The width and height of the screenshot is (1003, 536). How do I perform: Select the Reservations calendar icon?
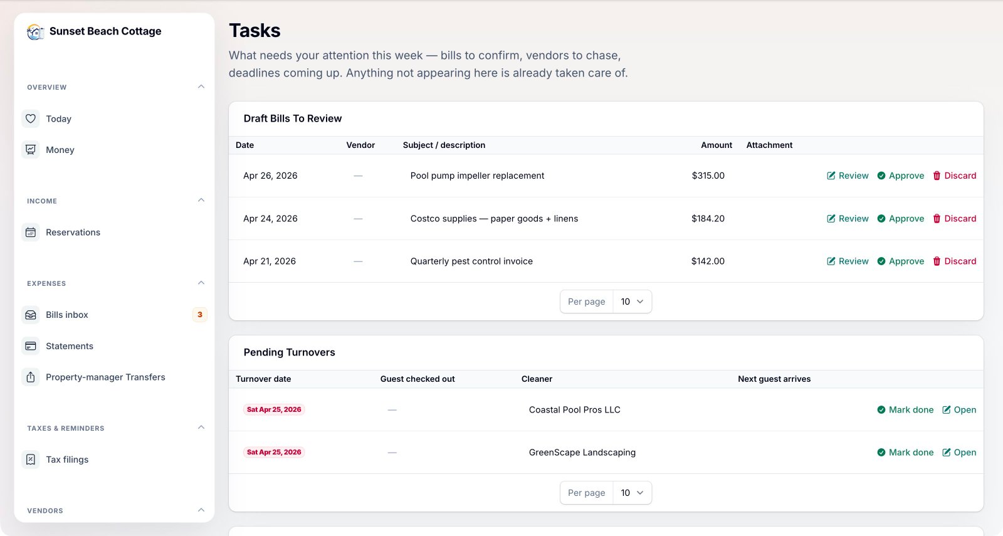(x=31, y=233)
